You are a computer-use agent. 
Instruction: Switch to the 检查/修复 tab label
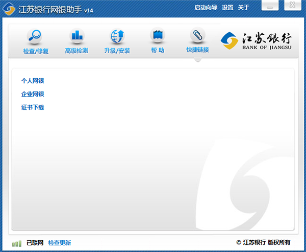(x=36, y=51)
